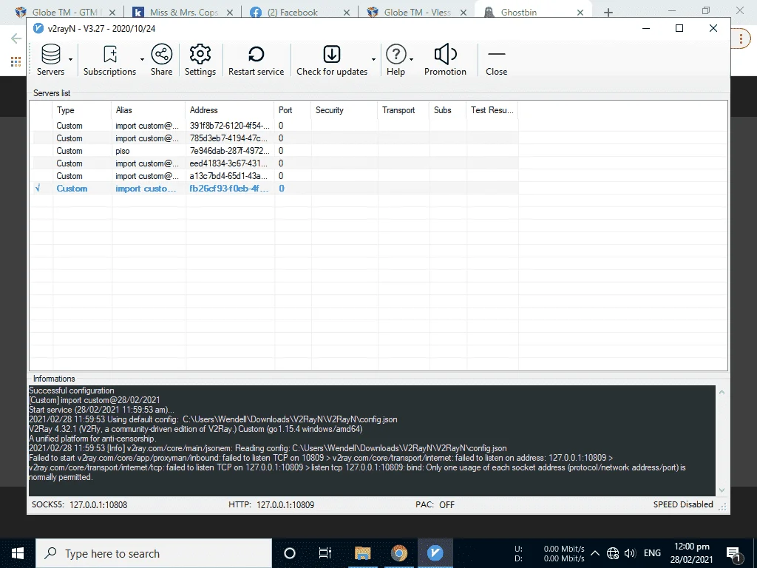Click the v2rayN taskbar icon
Viewport: 757px width, 568px height.
435,553
